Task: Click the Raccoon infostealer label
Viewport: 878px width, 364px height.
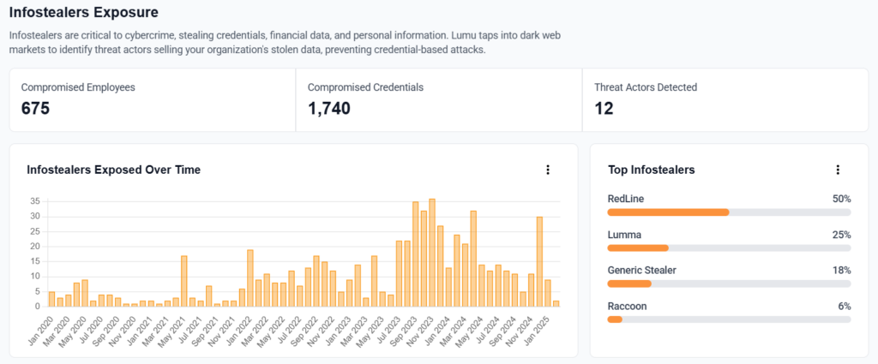Action: pos(627,307)
